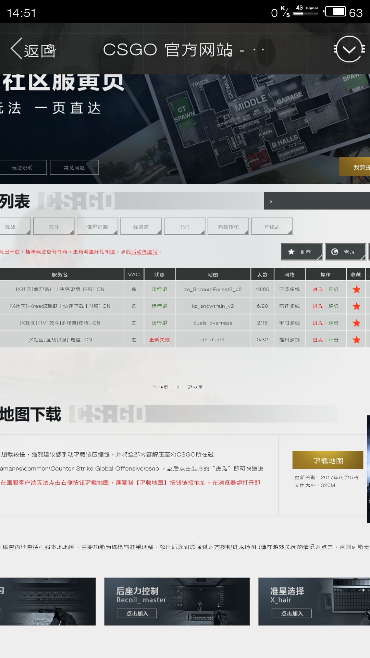This screenshot has width=370, height=658.
Task: Open the circular dropdown menu icon
Action: tap(349, 49)
